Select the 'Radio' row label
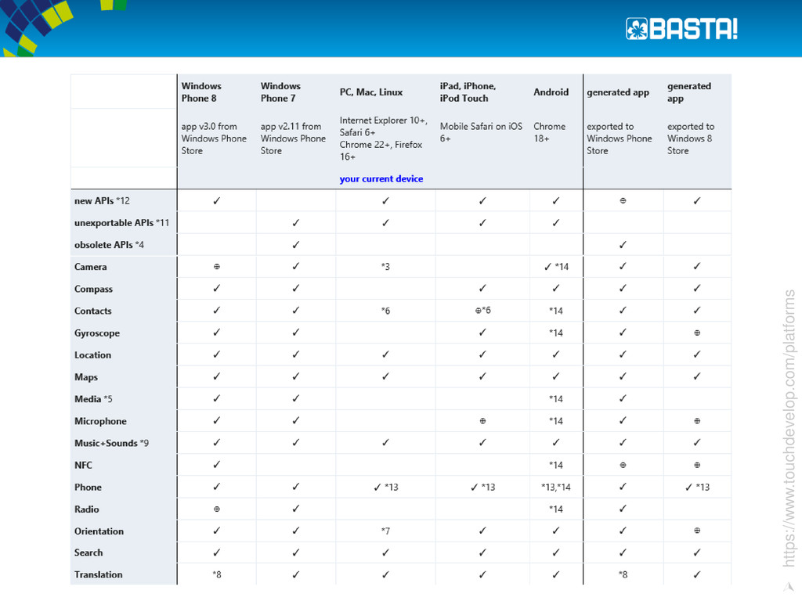The image size is (802, 601). click(86, 509)
